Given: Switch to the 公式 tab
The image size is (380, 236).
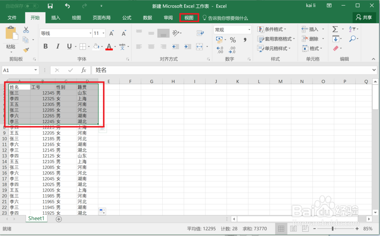Looking at the screenshot, I should tap(127, 18).
